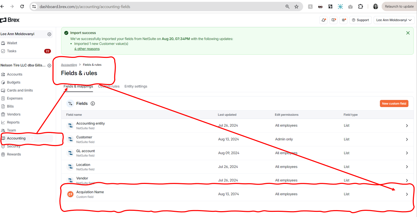Open settings gear next to Nelson Tire LLC
The image size is (417, 217).
[x=49, y=65]
